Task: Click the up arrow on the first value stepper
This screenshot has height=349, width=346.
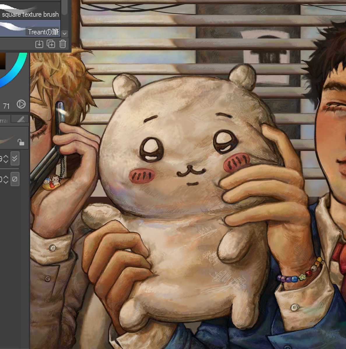Action: point(6,157)
